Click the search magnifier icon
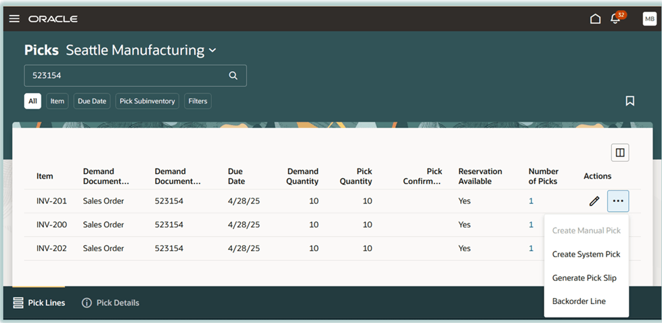 coord(233,76)
